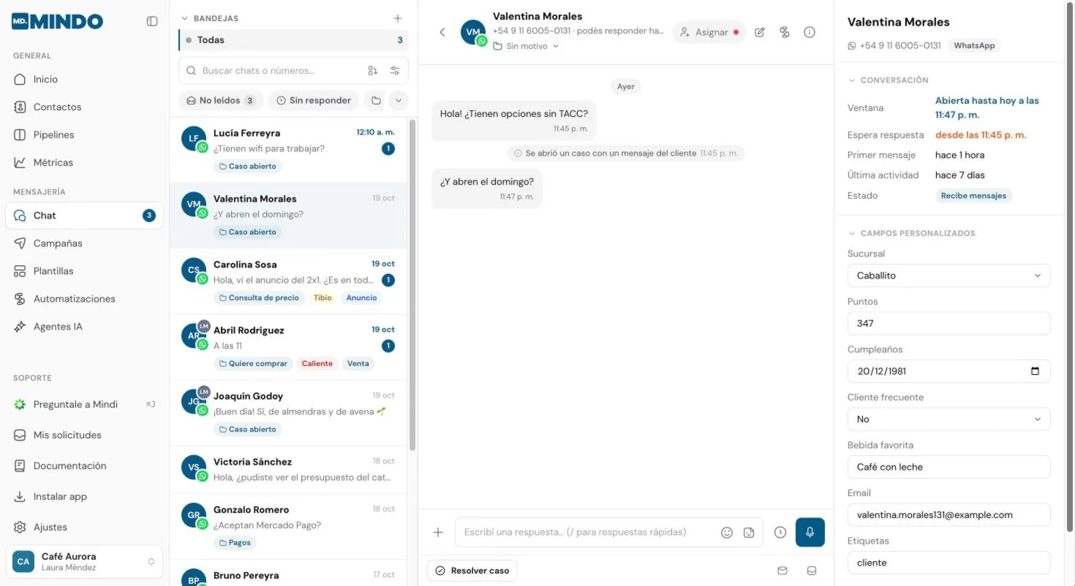Open the Sin motivo dropdown
1075x586 pixels.
point(526,46)
